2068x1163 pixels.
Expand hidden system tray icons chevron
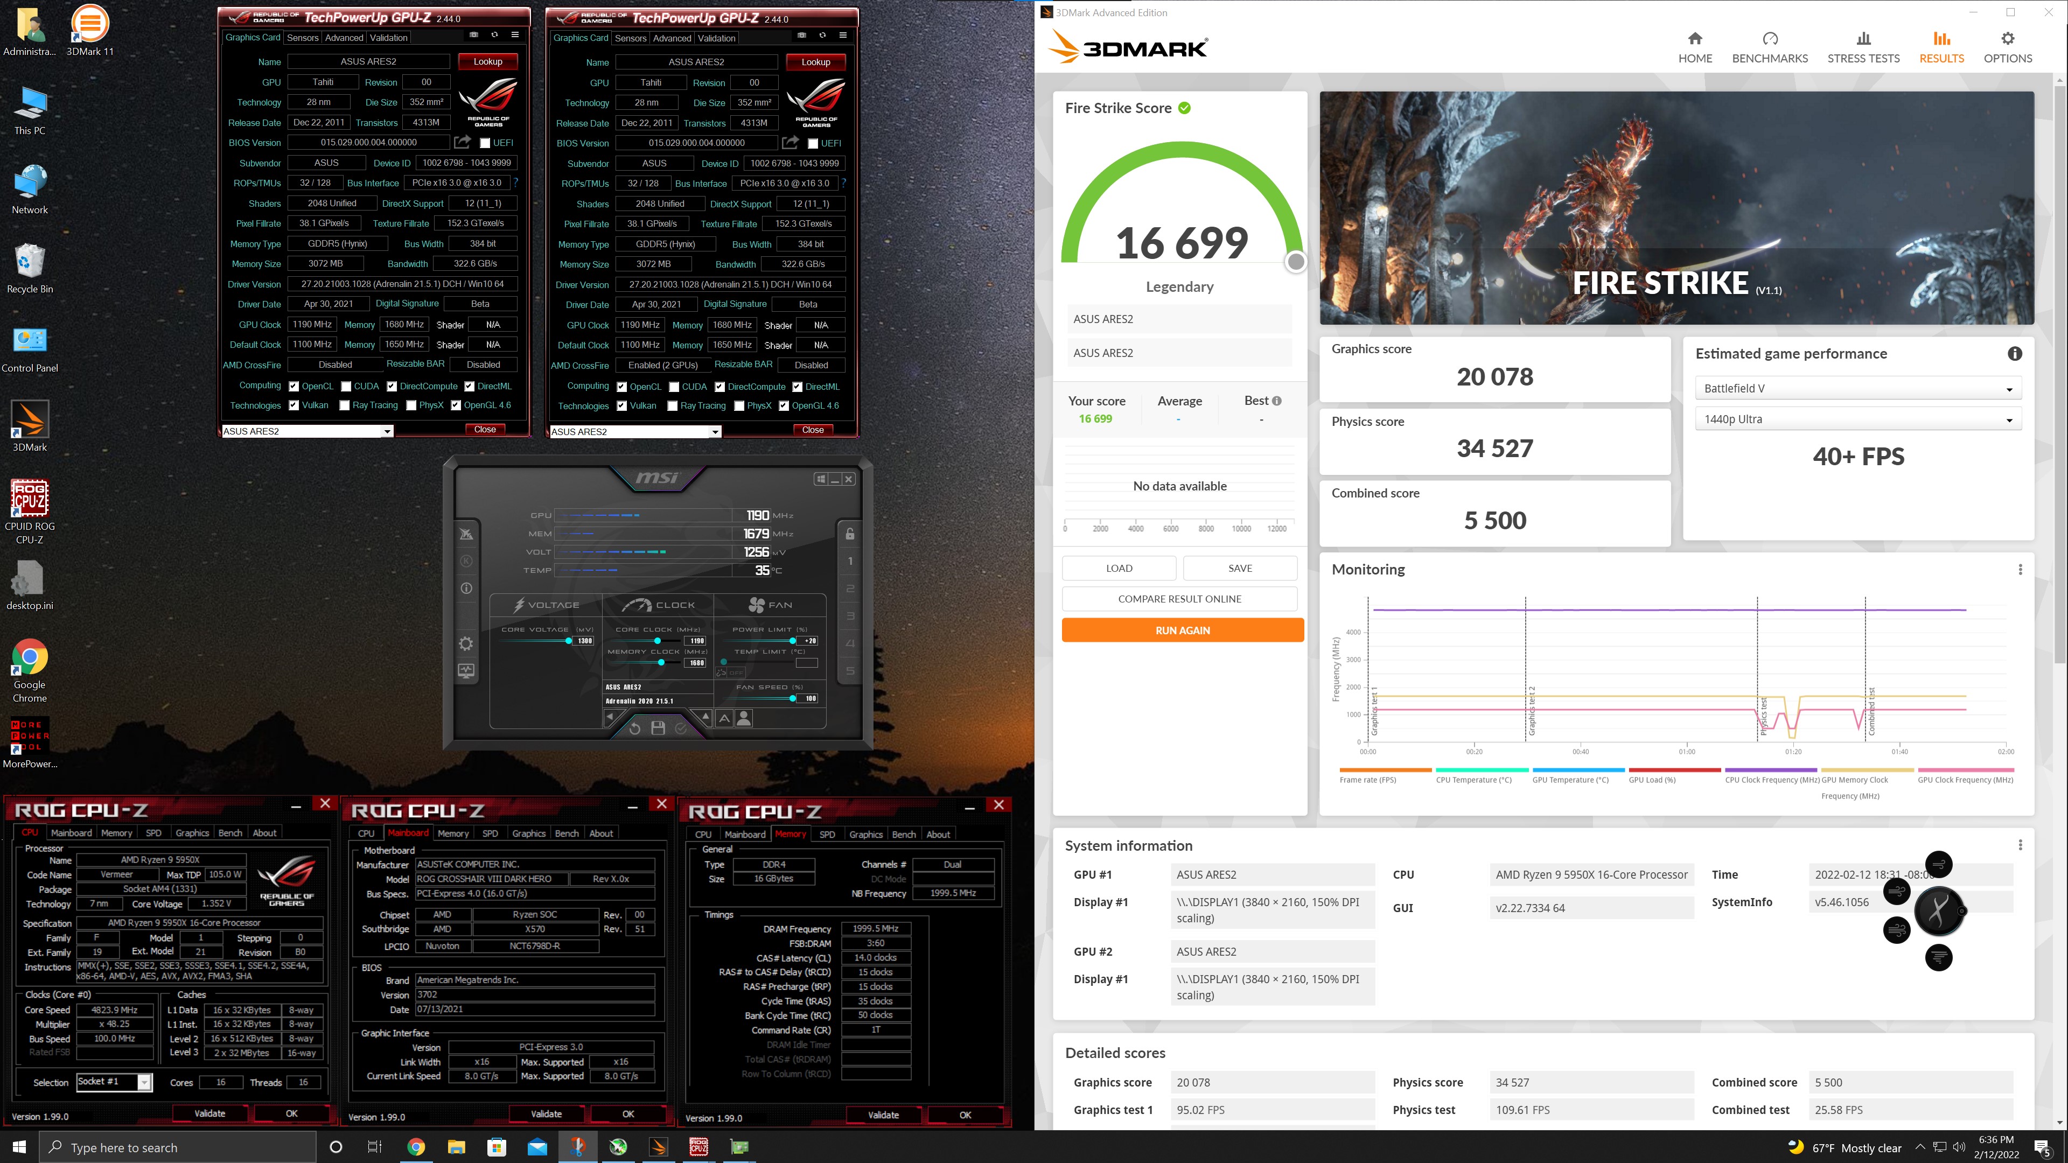pyautogui.click(x=1920, y=1147)
